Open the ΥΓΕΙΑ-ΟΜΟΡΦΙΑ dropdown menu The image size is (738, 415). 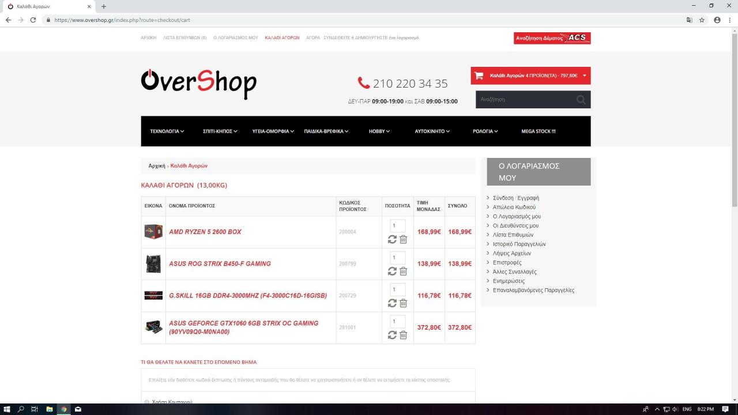click(273, 131)
